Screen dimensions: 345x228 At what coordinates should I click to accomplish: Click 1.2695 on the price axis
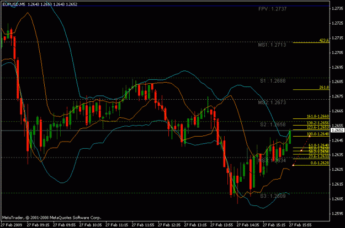click(337, 67)
